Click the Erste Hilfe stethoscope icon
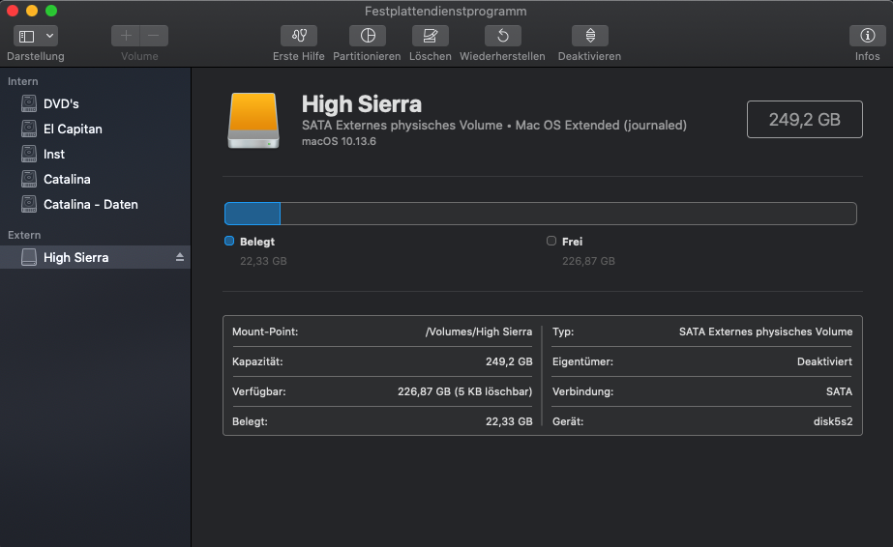The width and height of the screenshot is (893, 547). (298, 36)
